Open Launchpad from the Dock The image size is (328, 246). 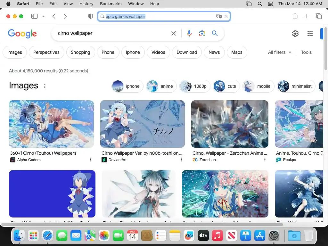(33, 236)
